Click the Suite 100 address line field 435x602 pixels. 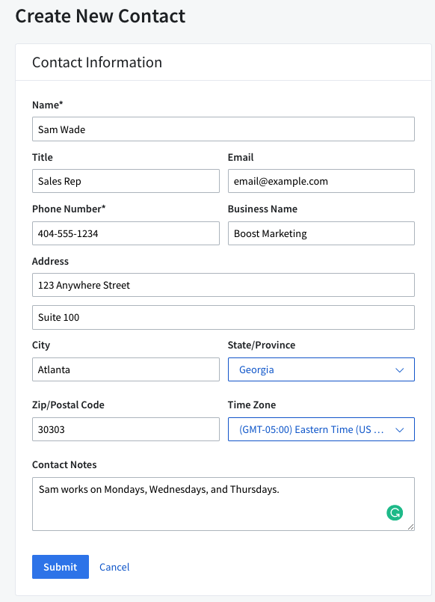223,317
